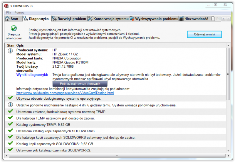
Task: Select row 'Katalog systemowy TEMP: 9,62 GB'
Action: pos(115,124)
